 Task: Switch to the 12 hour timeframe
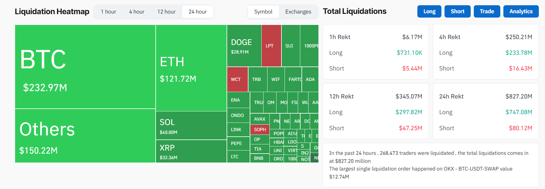pos(166,11)
